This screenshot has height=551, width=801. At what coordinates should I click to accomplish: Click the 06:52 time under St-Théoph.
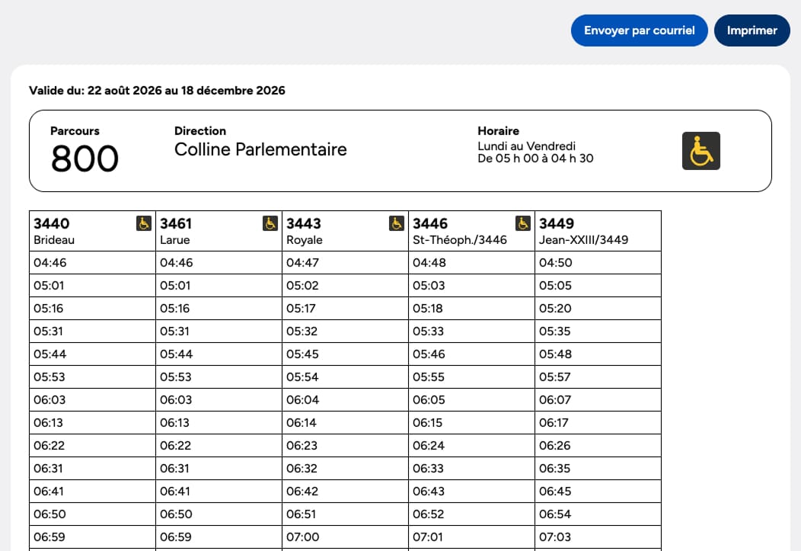[x=429, y=514]
